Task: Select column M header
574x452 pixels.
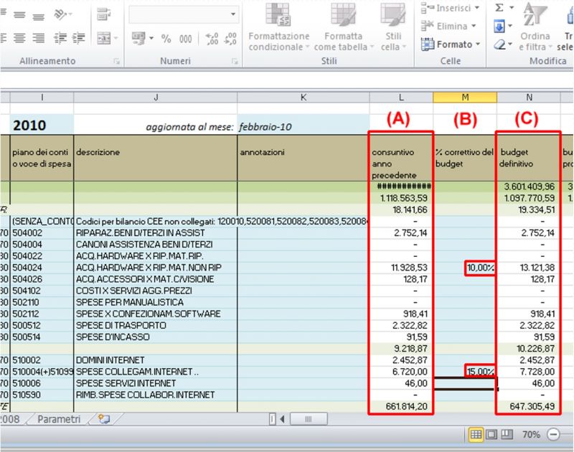Action: coord(465,98)
